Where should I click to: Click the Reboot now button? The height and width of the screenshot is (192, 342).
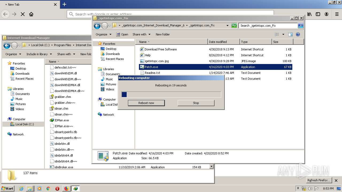[x=146, y=103]
